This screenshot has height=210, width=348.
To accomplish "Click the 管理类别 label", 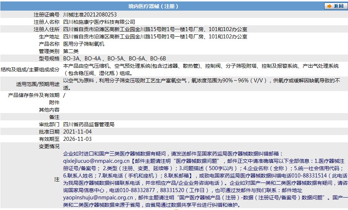I will pyautogui.click(x=49, y=51).
